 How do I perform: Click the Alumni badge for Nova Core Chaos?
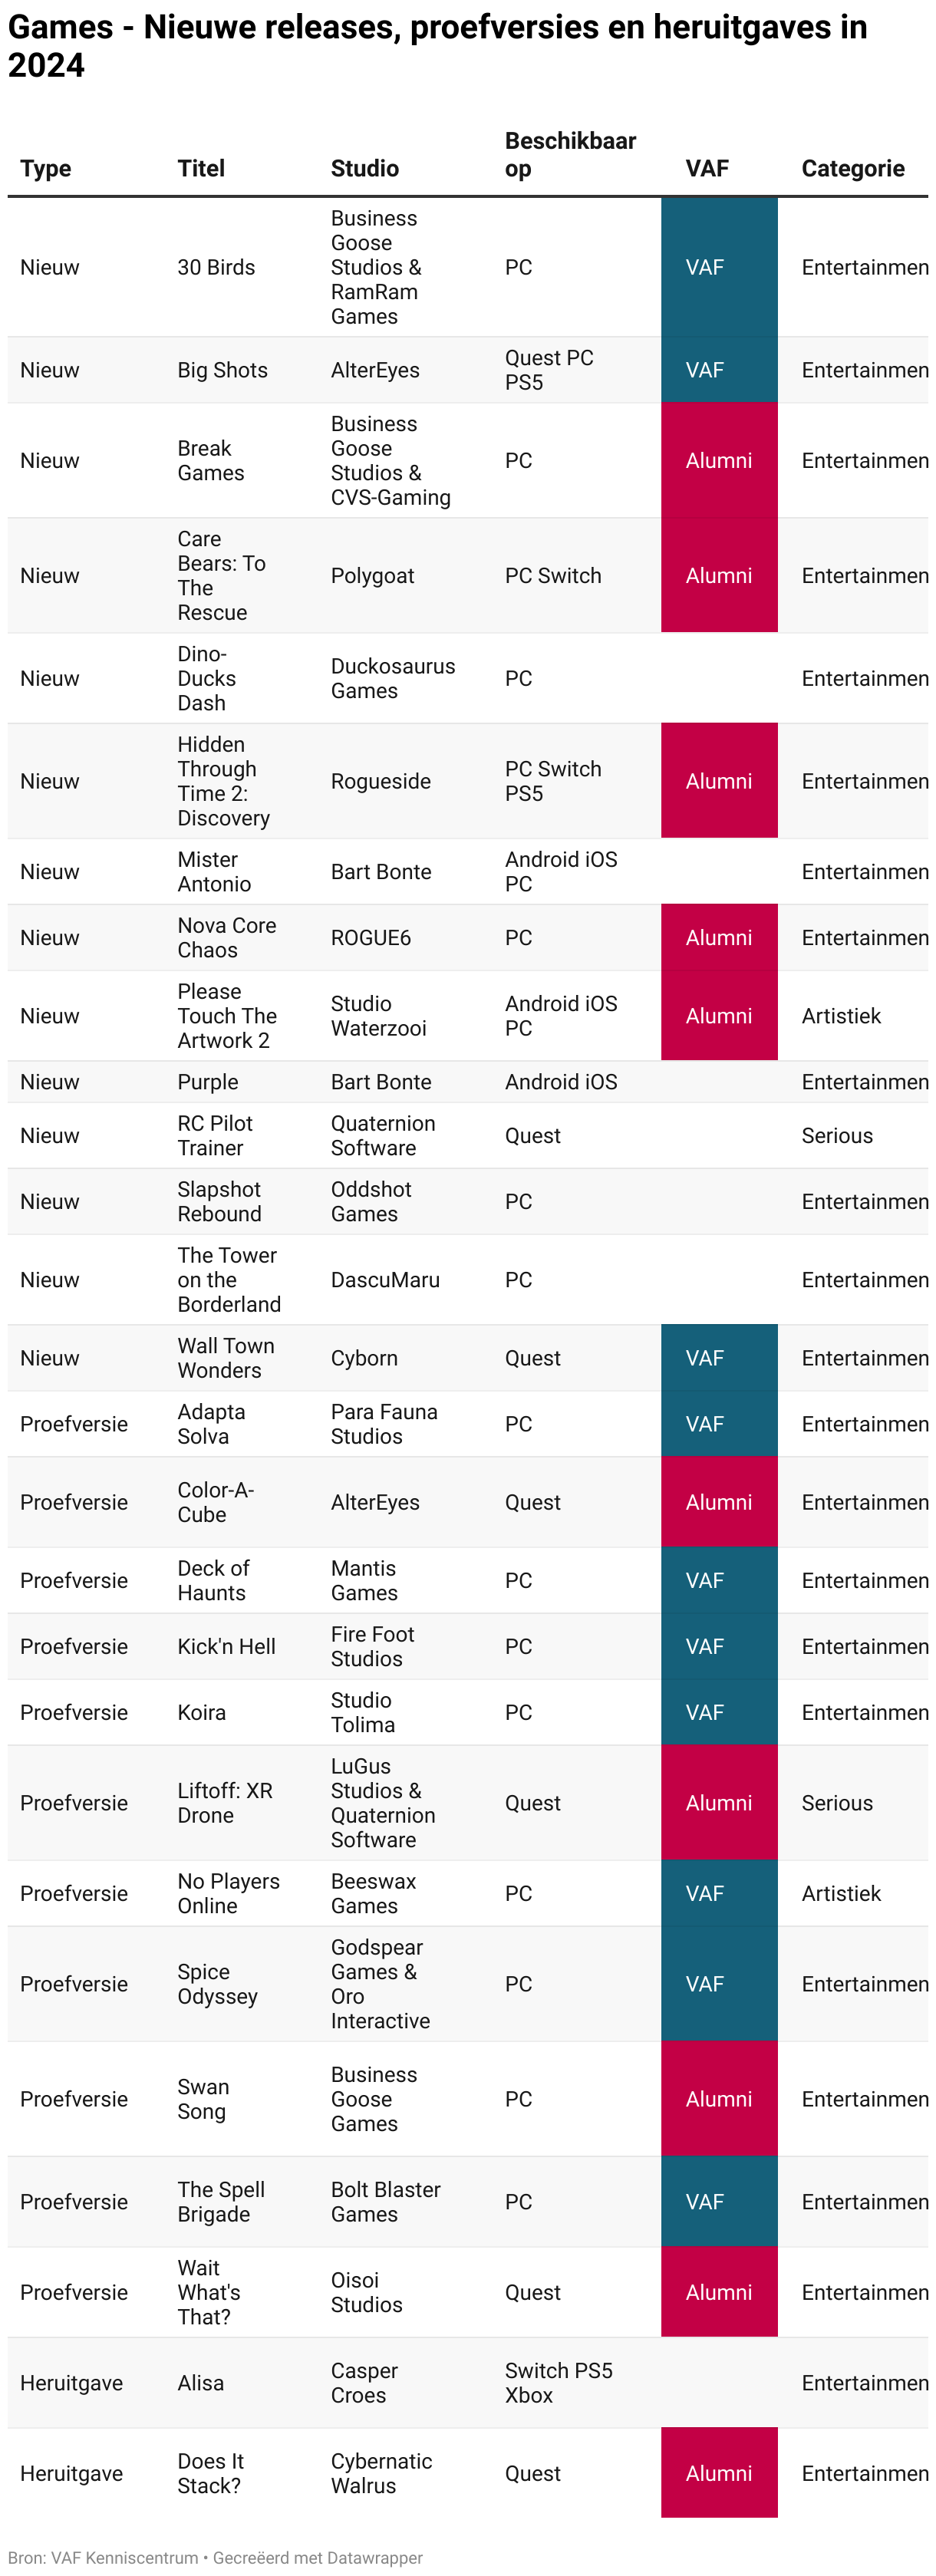click(718, 937)
